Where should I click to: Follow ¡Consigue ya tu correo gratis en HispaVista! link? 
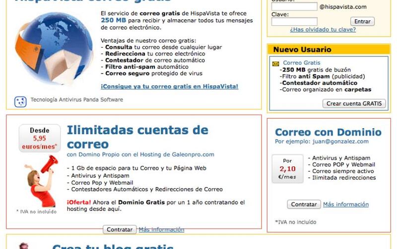coord(169,86)
